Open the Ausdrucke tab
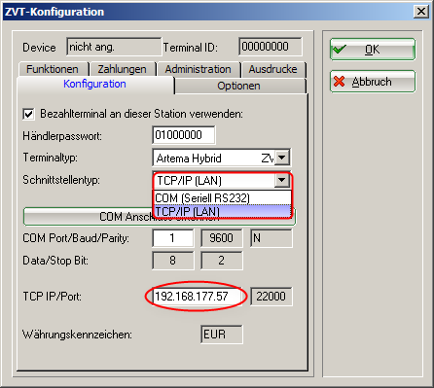 (273, 69)
